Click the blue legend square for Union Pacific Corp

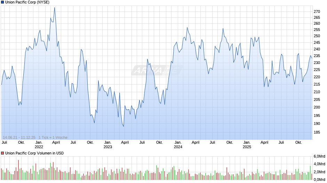point(2,2)
